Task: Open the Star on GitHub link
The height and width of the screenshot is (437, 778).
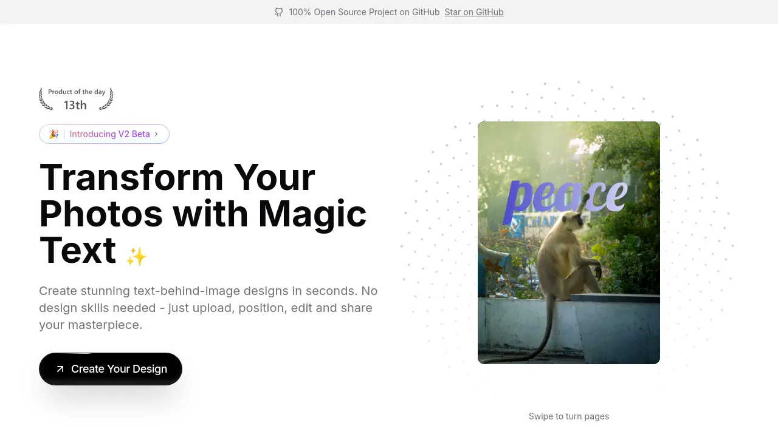Action: click(474, 12)
